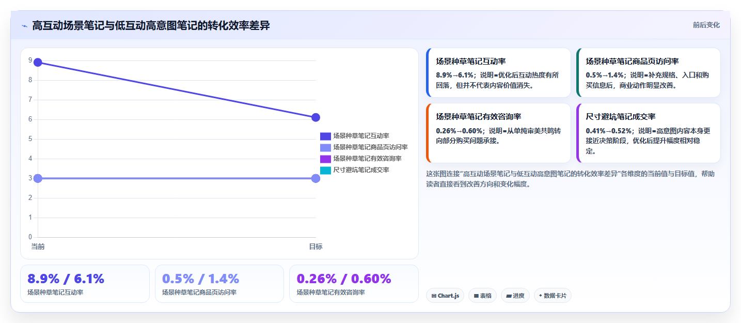Screen dimensions: 741x323
Task: Click the 目标 x-axis label
Action: point(316,247)
